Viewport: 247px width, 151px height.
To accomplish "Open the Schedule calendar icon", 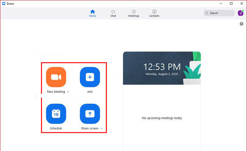I will 56,114.
